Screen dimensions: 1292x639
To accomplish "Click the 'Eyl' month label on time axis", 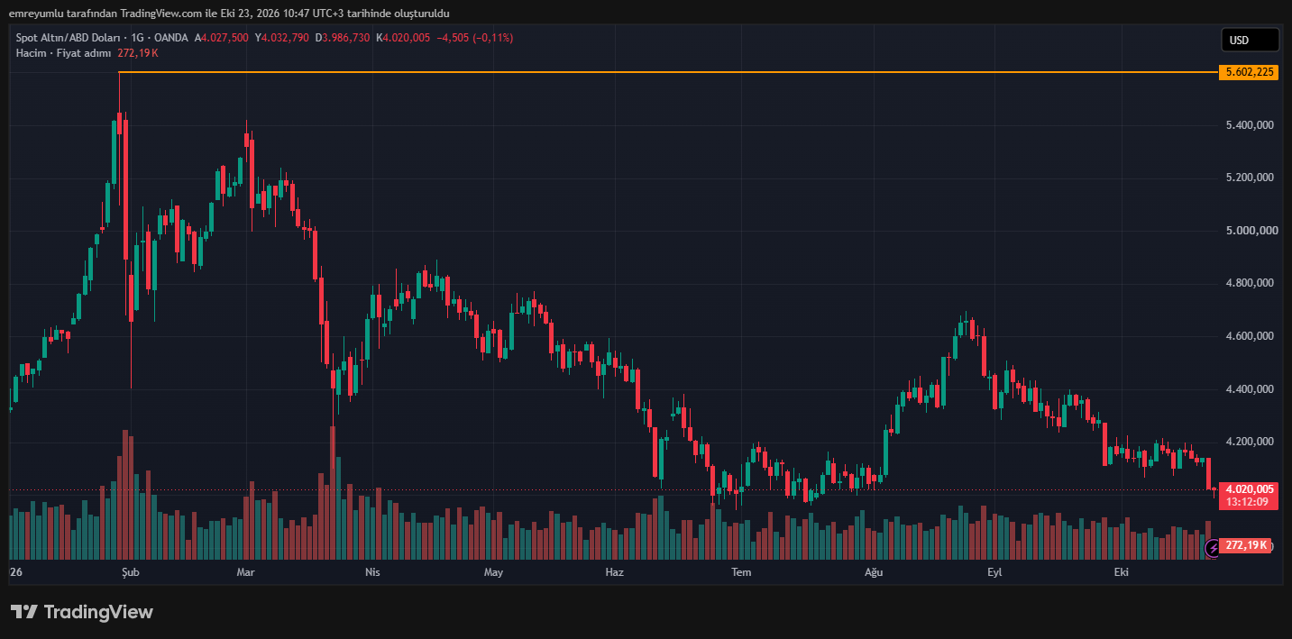I will point(994,572).
